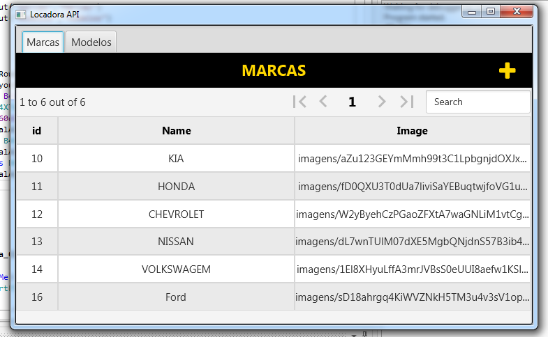Go to next page arrow
This screenshot has width=548, height=337.
click(382, 102)
